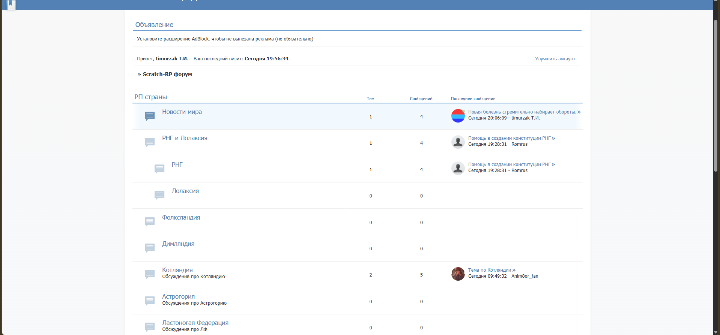The image size is (720, 335).
Task: Click the Астрогория forum icon
Action: click(x=150, y=301)
